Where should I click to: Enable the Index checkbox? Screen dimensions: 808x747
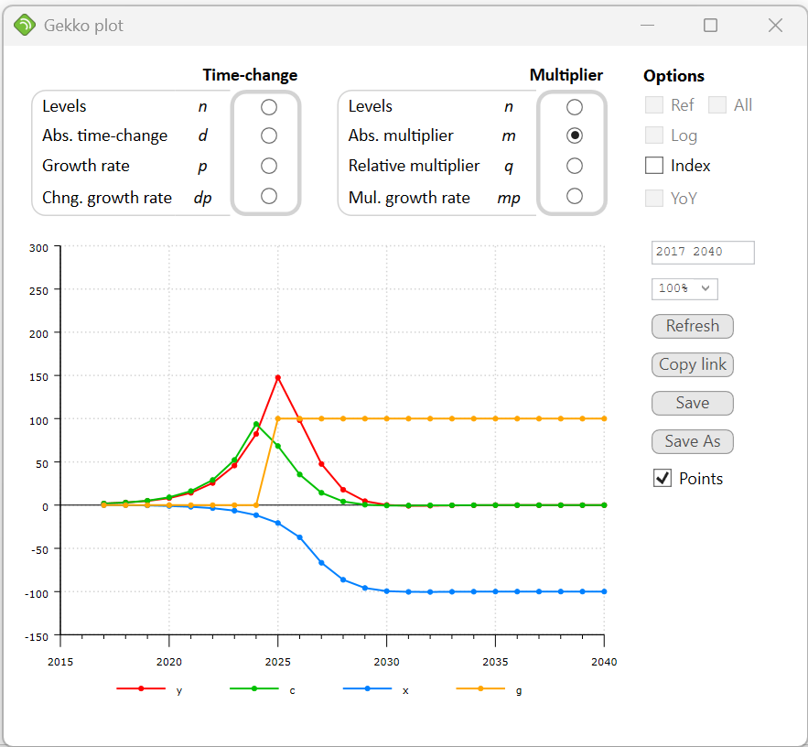click(654, 166)
